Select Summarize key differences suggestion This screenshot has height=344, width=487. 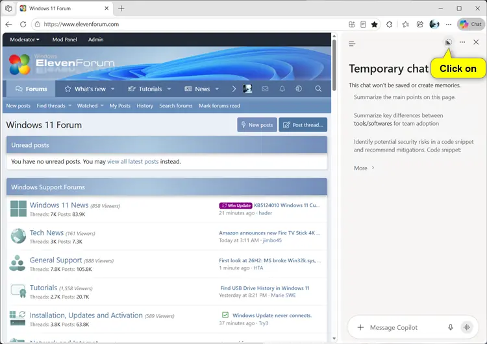tap(398, 119)
